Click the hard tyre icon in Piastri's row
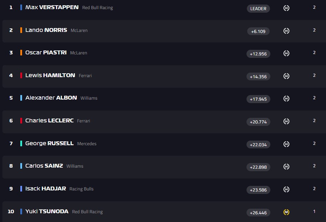Viewport: 326px width, 222px height. [x=286, y=53]
